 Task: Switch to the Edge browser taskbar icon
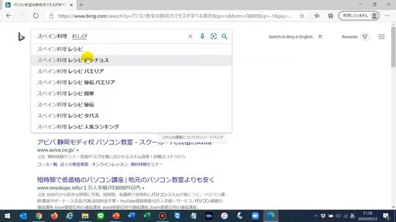271,216
